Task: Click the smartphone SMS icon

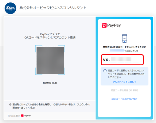Action: (x=124, y=38)
